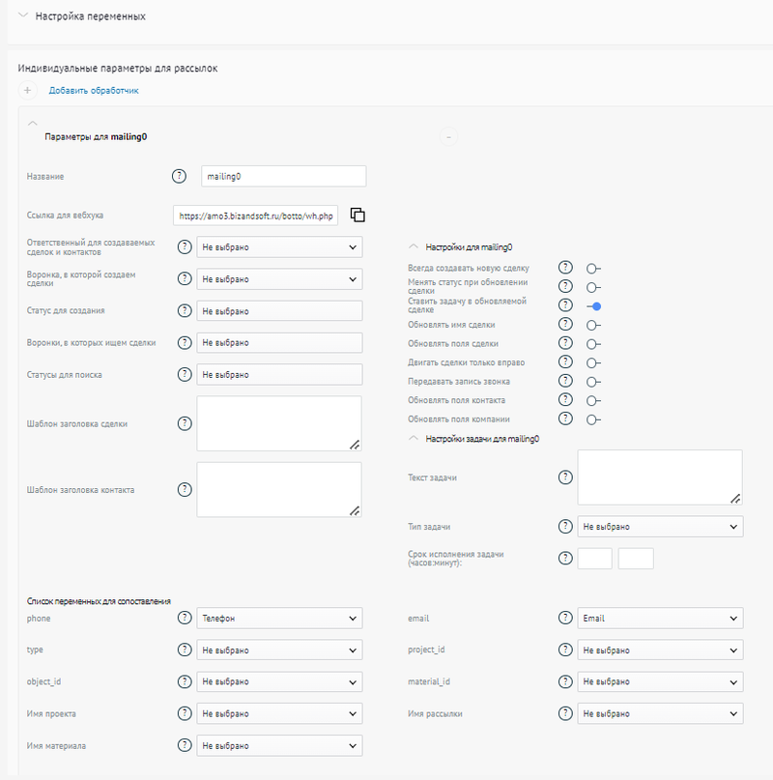Open help for Срок исполнения задачи

tap(565, 558)
